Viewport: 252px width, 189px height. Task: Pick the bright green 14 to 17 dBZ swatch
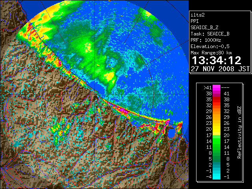[x=217, y=141]
